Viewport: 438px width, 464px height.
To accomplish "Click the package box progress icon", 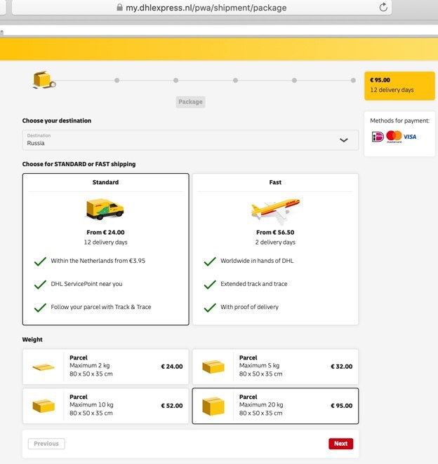I will click(x=44, y=80).
